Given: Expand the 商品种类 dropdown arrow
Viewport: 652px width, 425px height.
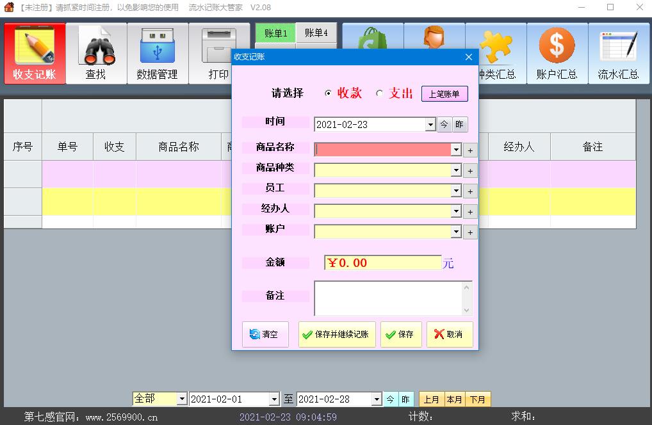Looking at the screenshot, I should (456, 170).
